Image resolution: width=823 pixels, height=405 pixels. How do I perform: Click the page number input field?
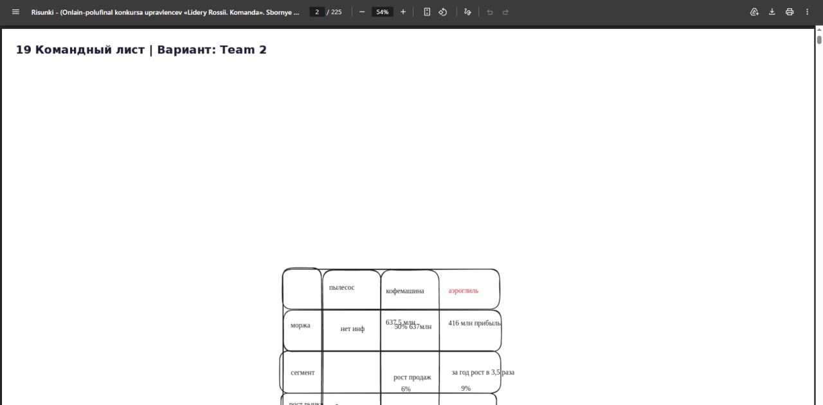pos(317,12)
